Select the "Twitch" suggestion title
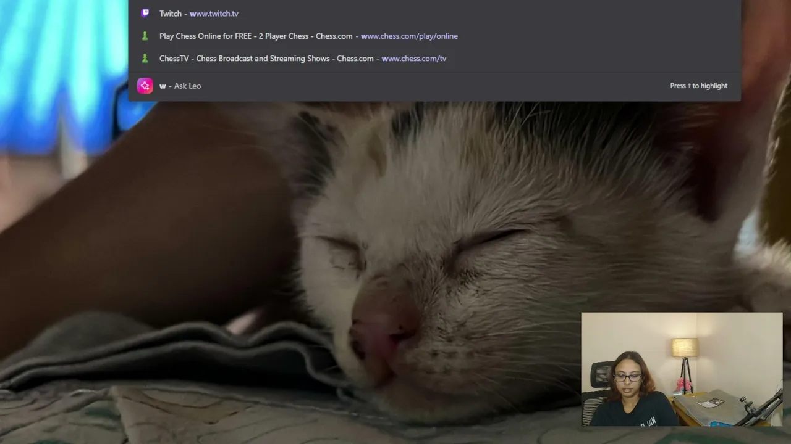The image size is (791, 444). pyautogui.click(x=171, y=14)
